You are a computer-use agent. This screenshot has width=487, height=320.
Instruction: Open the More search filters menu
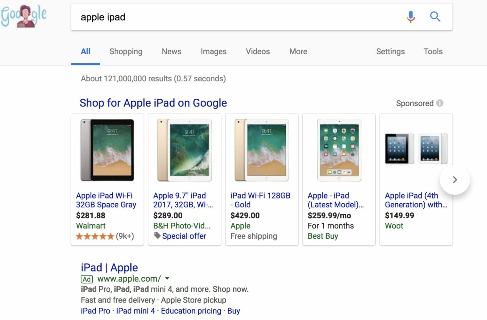tap(298, 51)
